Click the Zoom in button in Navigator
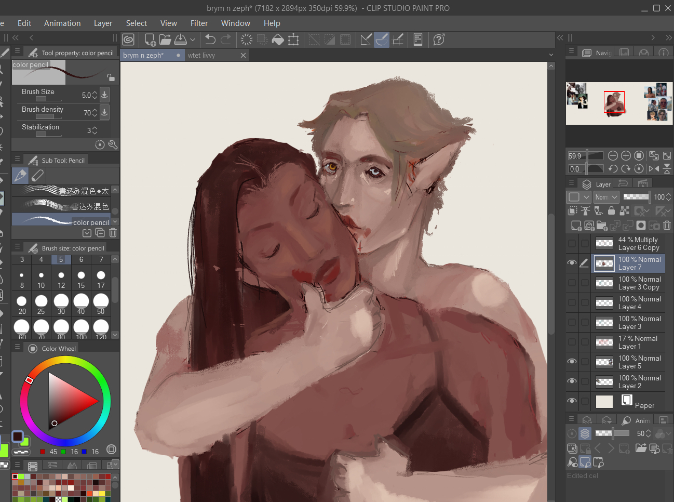This screenshot has height=502, width=674. click(626, 156)
